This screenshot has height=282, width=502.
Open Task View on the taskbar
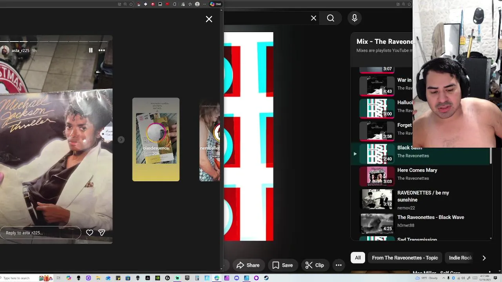pyautogui.click(x=58, y=278)
